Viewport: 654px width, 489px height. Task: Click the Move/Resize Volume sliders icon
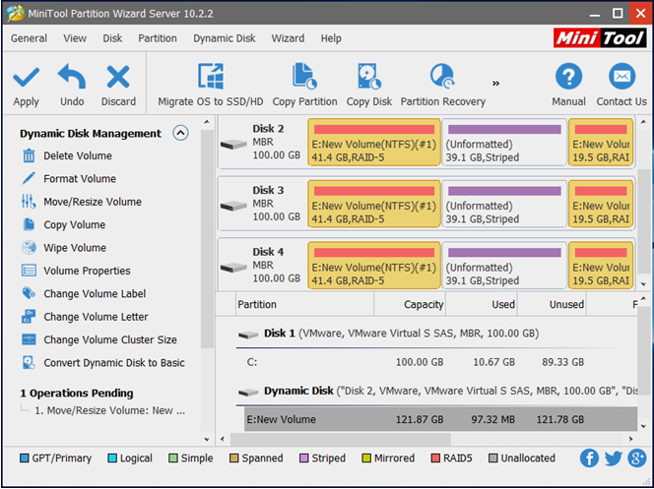tap(29, 202)
